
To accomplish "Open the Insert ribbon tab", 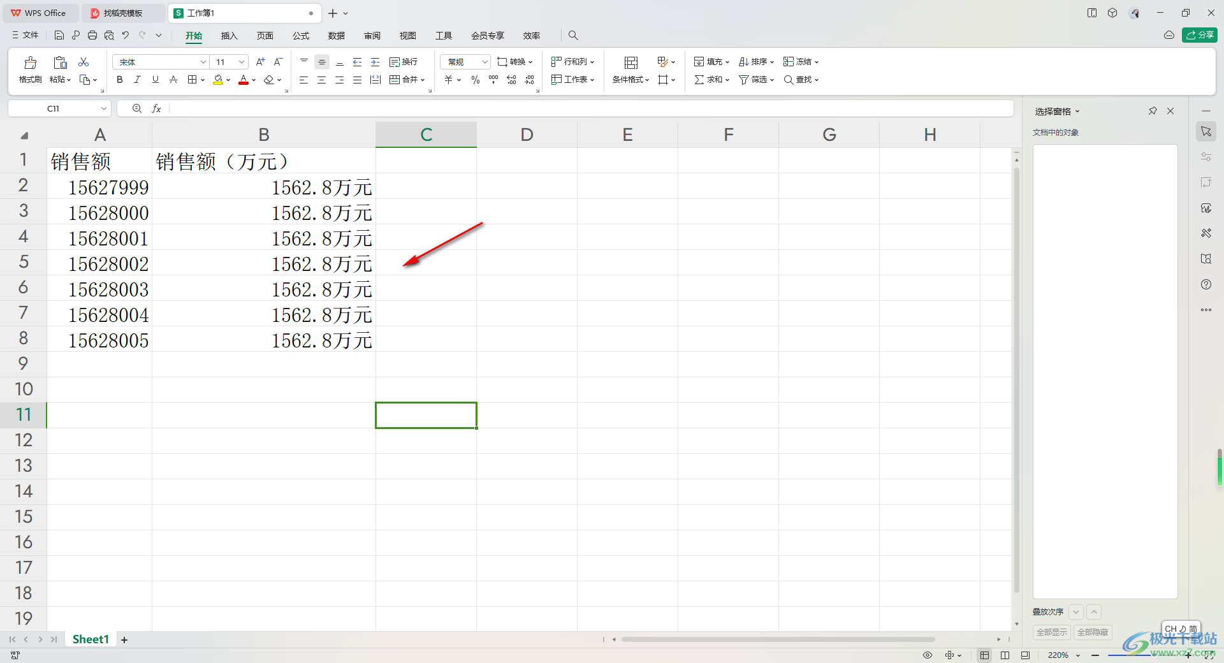I will tap(229, 36).
